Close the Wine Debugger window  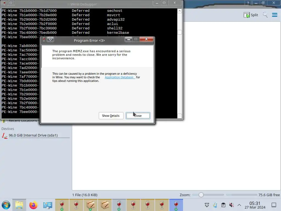175,3
